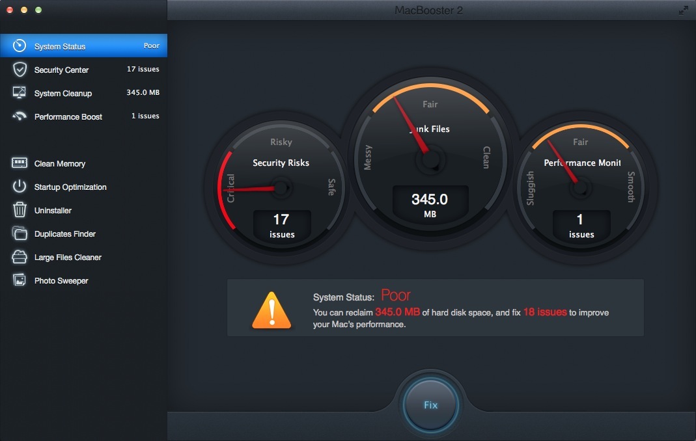This screenshot has width=696, height=441.
Task: Go to Performance Boost label
Action: (x=68, y=116)
